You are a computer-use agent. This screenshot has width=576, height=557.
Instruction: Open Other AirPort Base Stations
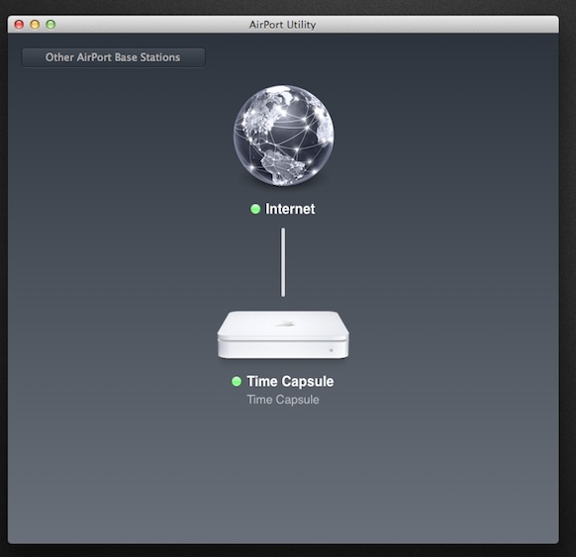point(113,57)
